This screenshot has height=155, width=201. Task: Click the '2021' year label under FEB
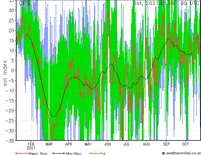coord(31,148)
